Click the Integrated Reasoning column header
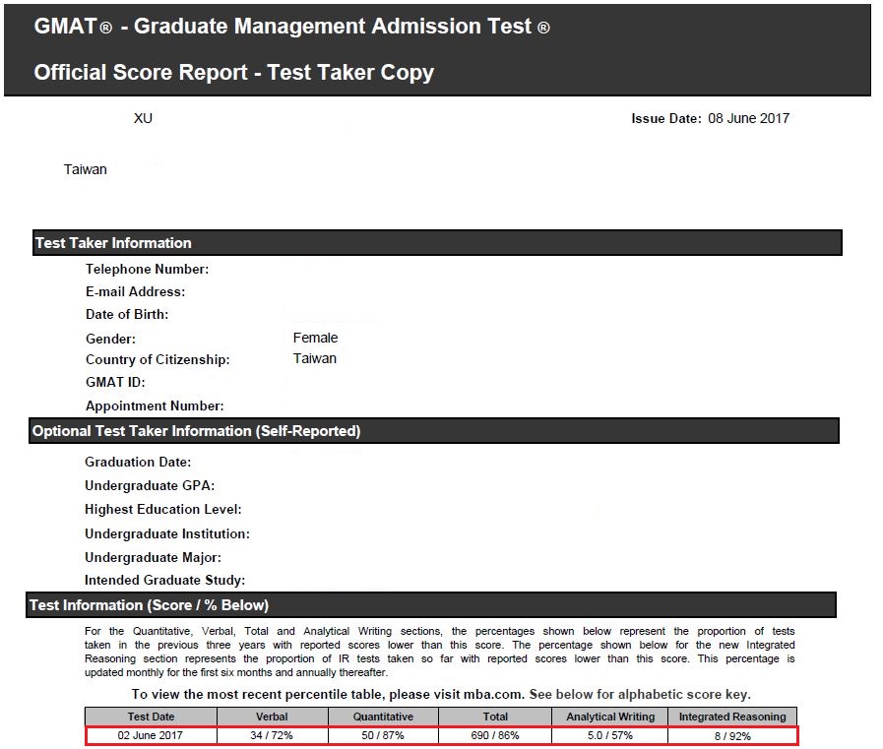883x749 pixels. (x=732, y=717)
